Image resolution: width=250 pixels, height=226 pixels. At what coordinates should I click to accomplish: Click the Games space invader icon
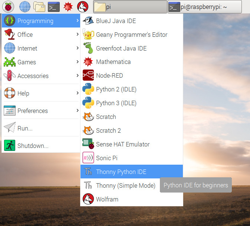[x=10, y=62]
